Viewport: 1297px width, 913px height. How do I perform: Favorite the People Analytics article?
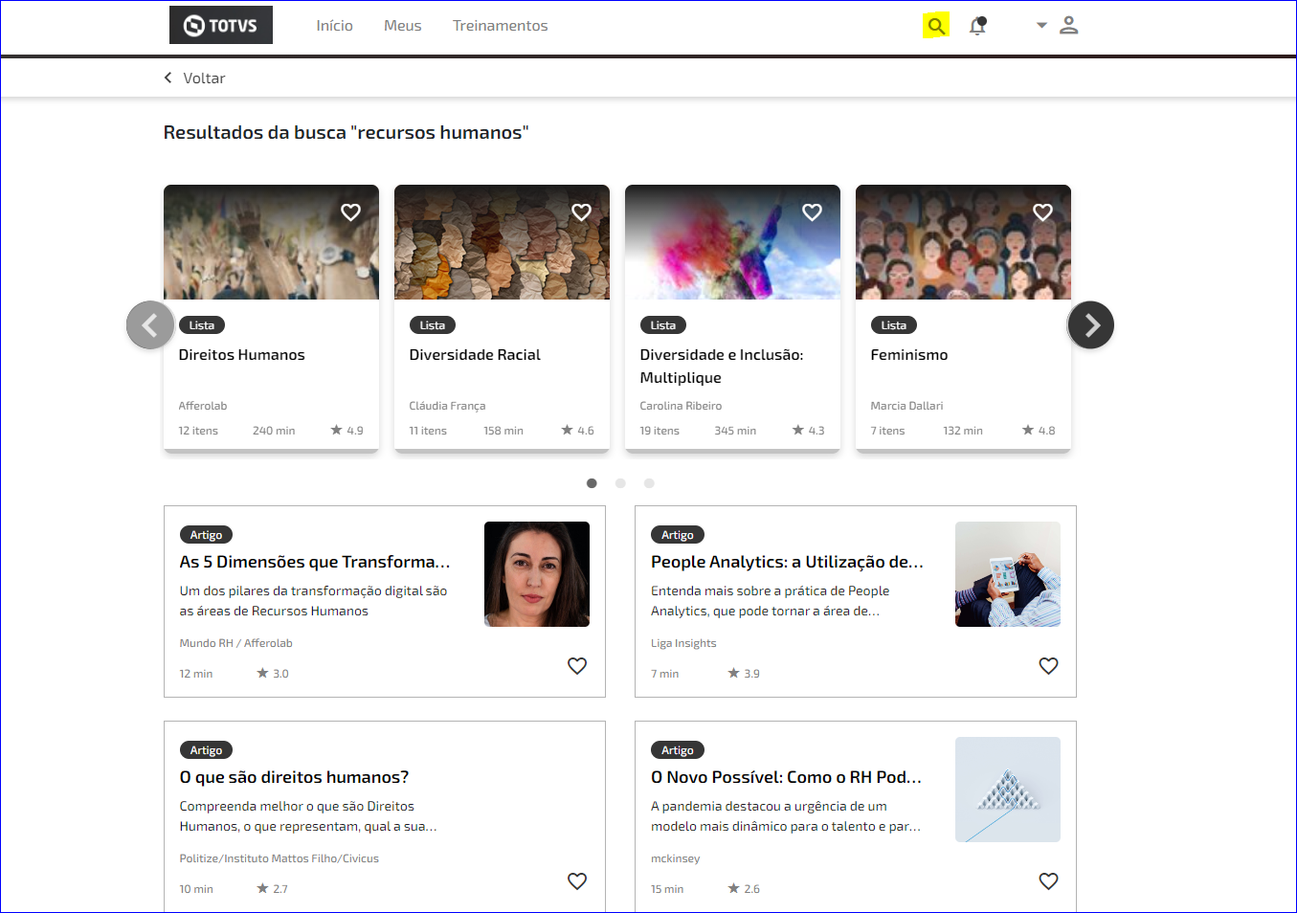click(x=1049, y=666)
